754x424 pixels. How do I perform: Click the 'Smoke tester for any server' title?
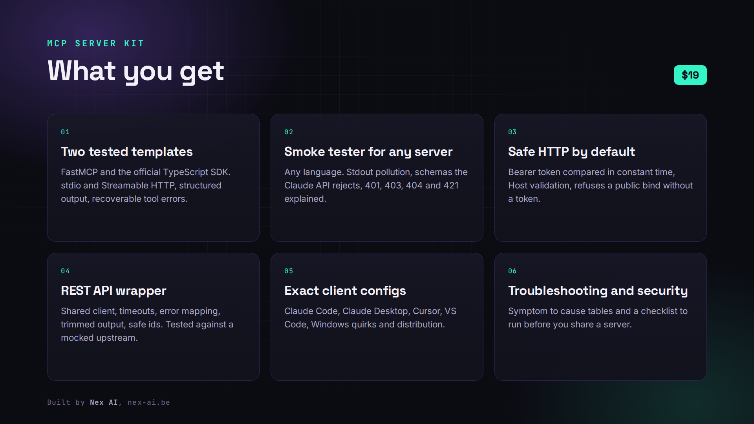tap(368, 152)
